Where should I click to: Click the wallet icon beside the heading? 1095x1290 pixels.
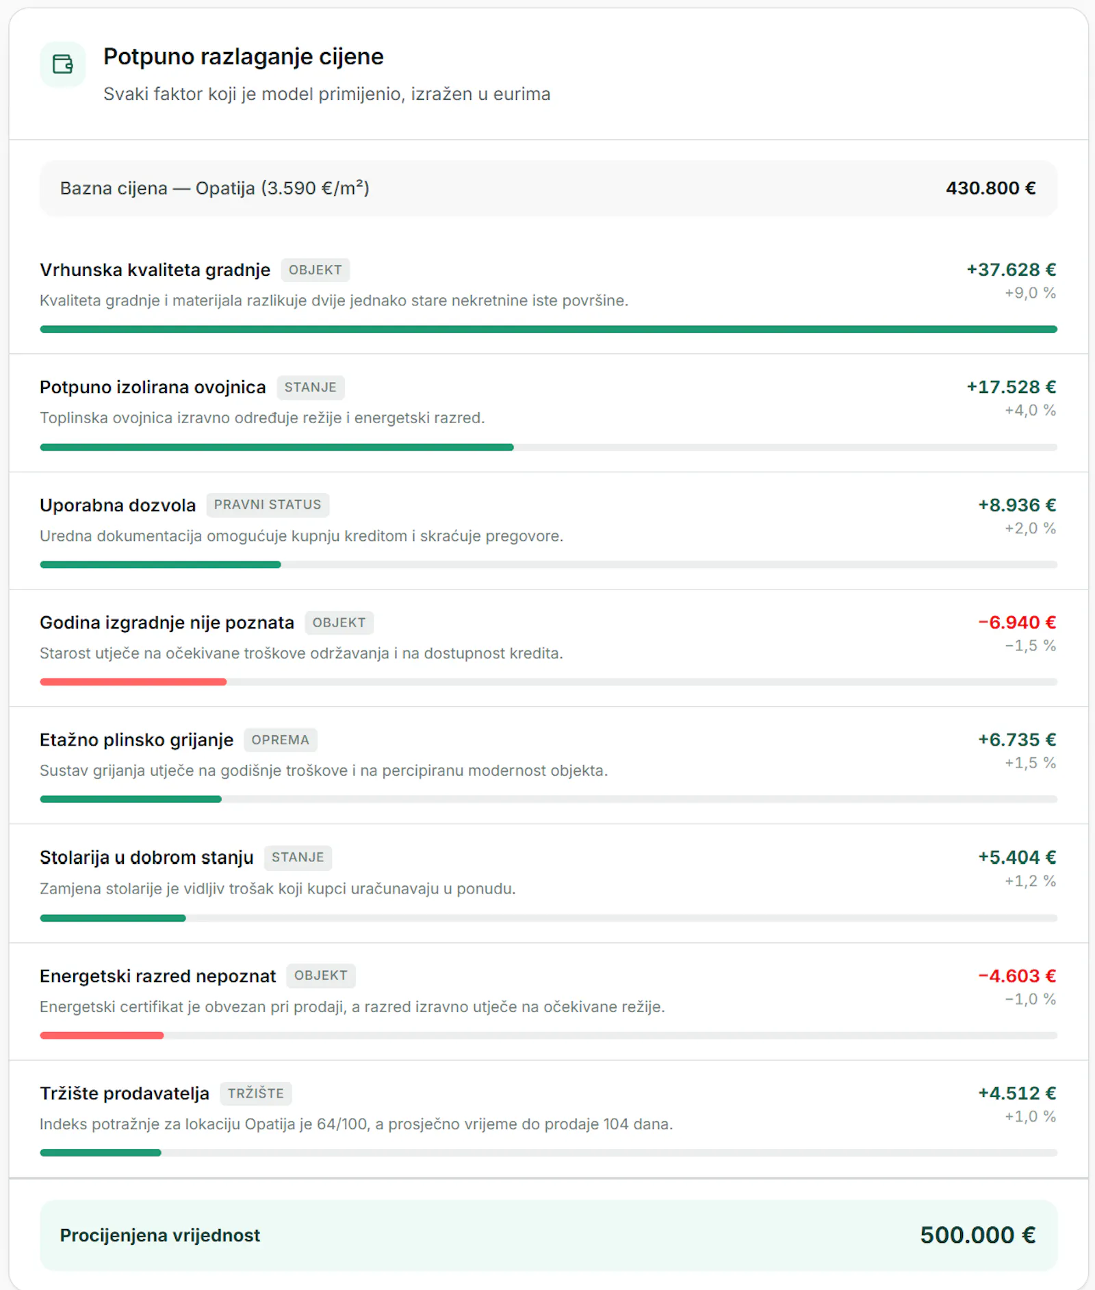coord(63,64)
